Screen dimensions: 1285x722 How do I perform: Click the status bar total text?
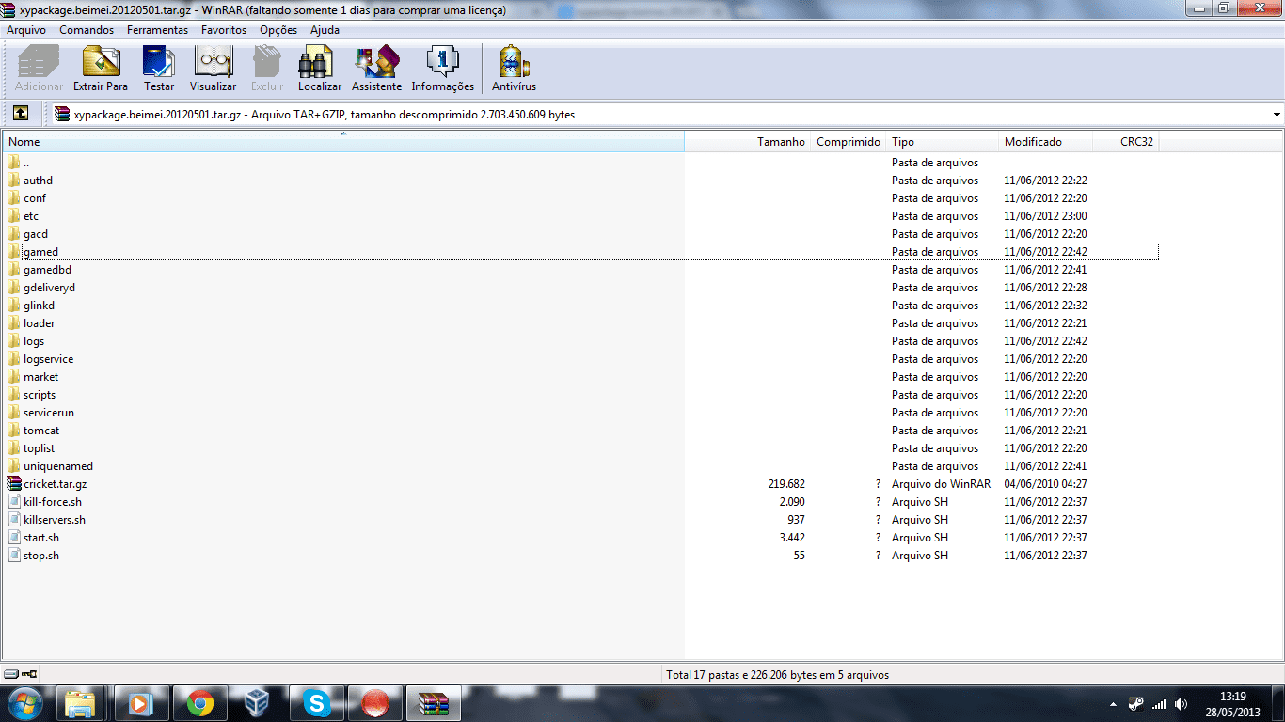[x=777, y=675]
